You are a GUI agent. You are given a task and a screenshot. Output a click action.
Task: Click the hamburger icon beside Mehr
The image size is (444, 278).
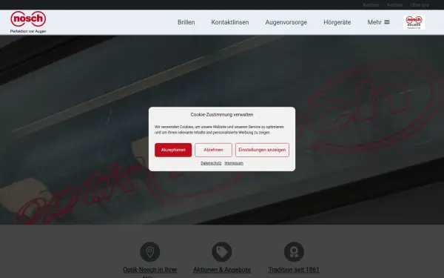(387, 22)
